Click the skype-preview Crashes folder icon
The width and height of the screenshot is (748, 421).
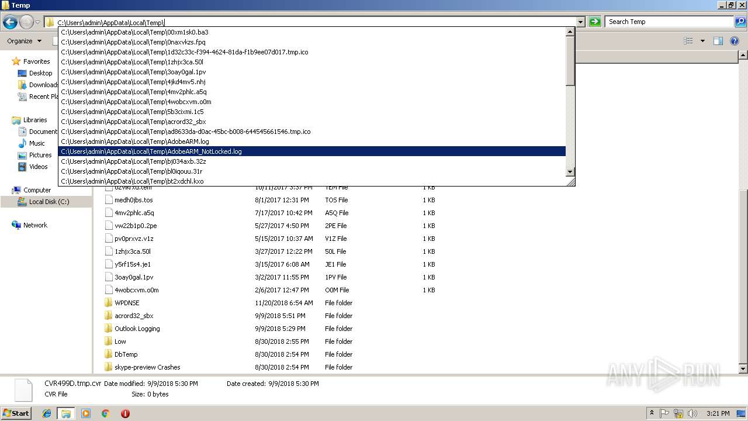click(108, 367)
